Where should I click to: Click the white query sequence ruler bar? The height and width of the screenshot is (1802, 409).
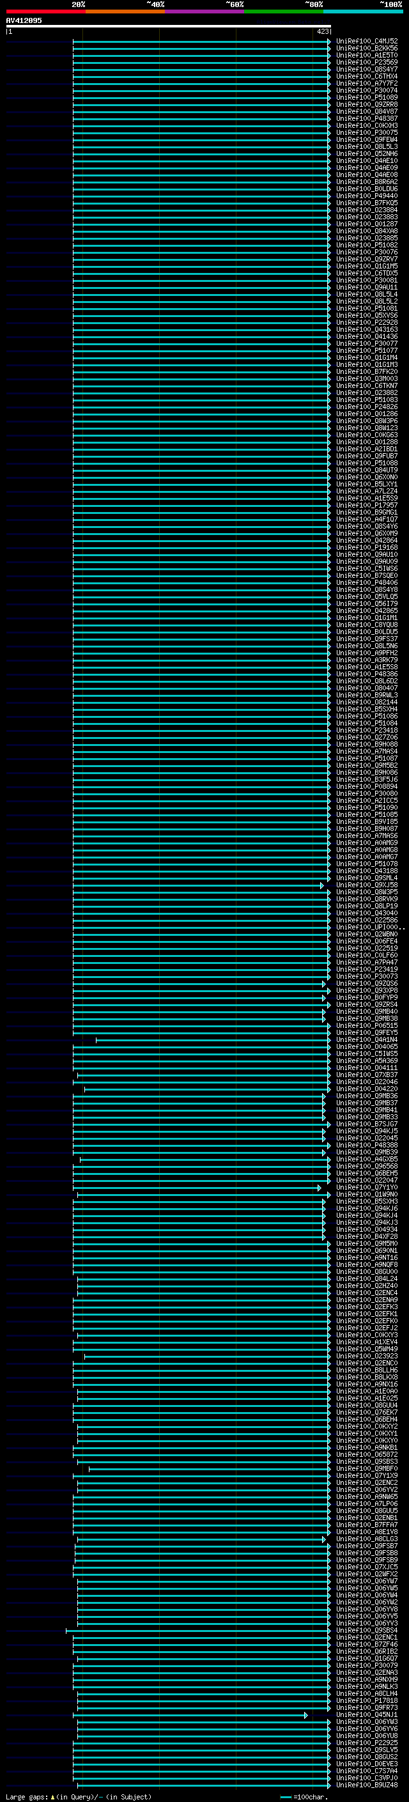[x=169, y=26]
